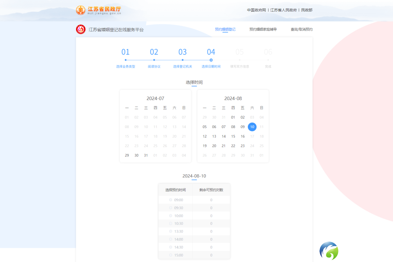Select the 10:30 appointment radio button
The width and height of the screenshot is (393, 262).
click(x=171, y=223)
